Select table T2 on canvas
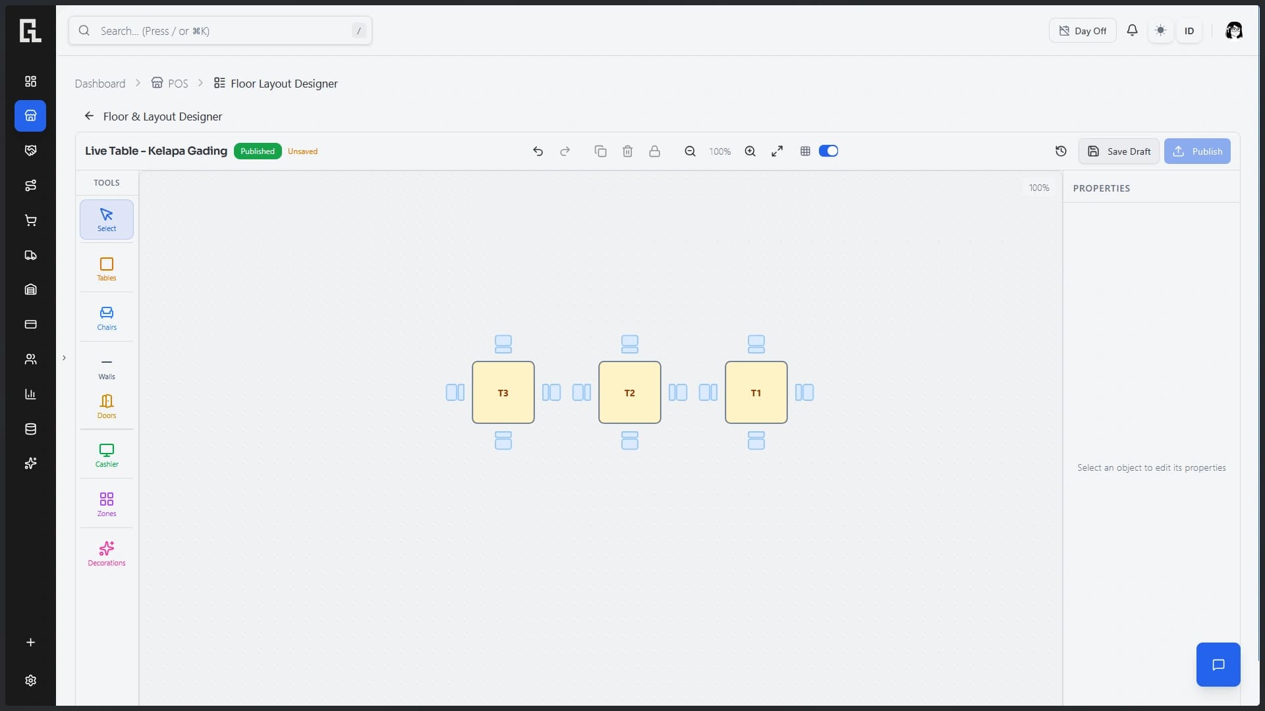This screenshot has width=1265, height=711. 630,392
